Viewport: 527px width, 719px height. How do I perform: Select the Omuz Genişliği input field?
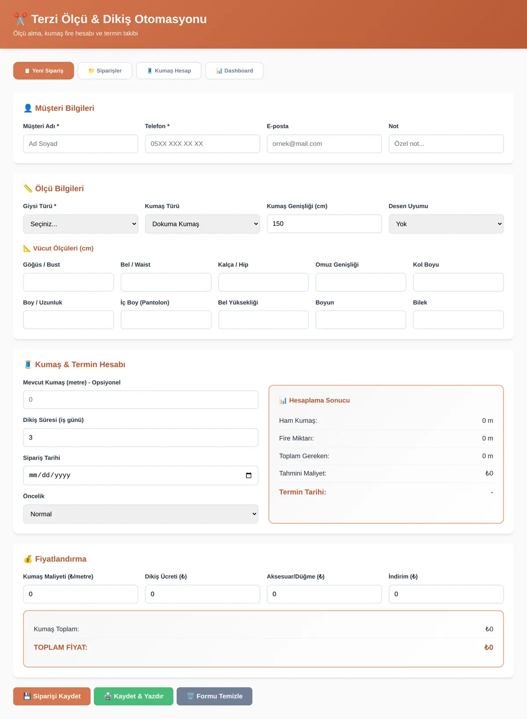click(x=361, y=282)
